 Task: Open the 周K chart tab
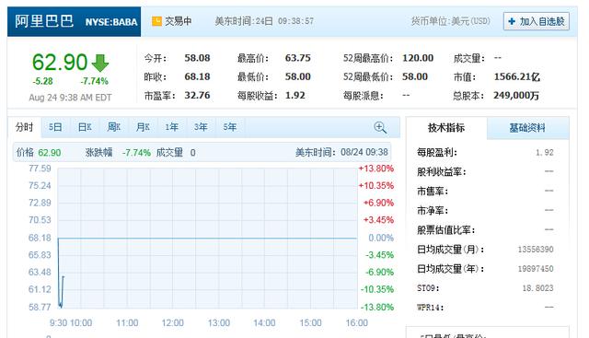click(114, 127)
